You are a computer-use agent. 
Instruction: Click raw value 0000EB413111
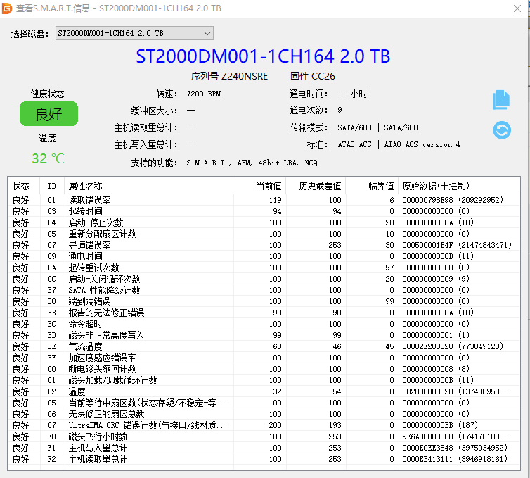[427, 459]
